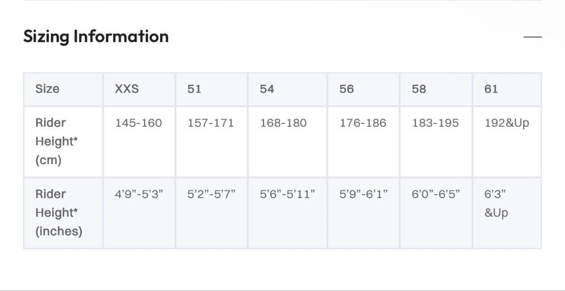Collapse the Sizing Information section via minus icon
565x291 pixels.
tap(532, 37)
